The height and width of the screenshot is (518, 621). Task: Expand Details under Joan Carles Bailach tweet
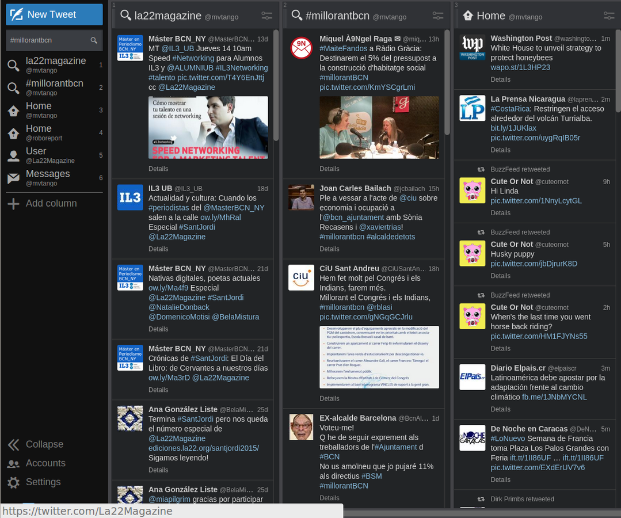(x=330, y=249)
